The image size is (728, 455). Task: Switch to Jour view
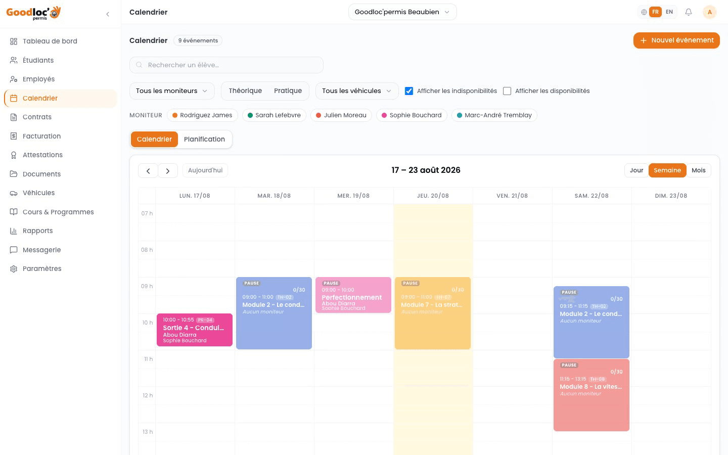click(x=636, y=170)
